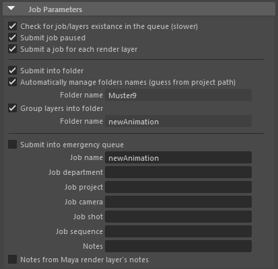Click the Job department label

[75, 172]
